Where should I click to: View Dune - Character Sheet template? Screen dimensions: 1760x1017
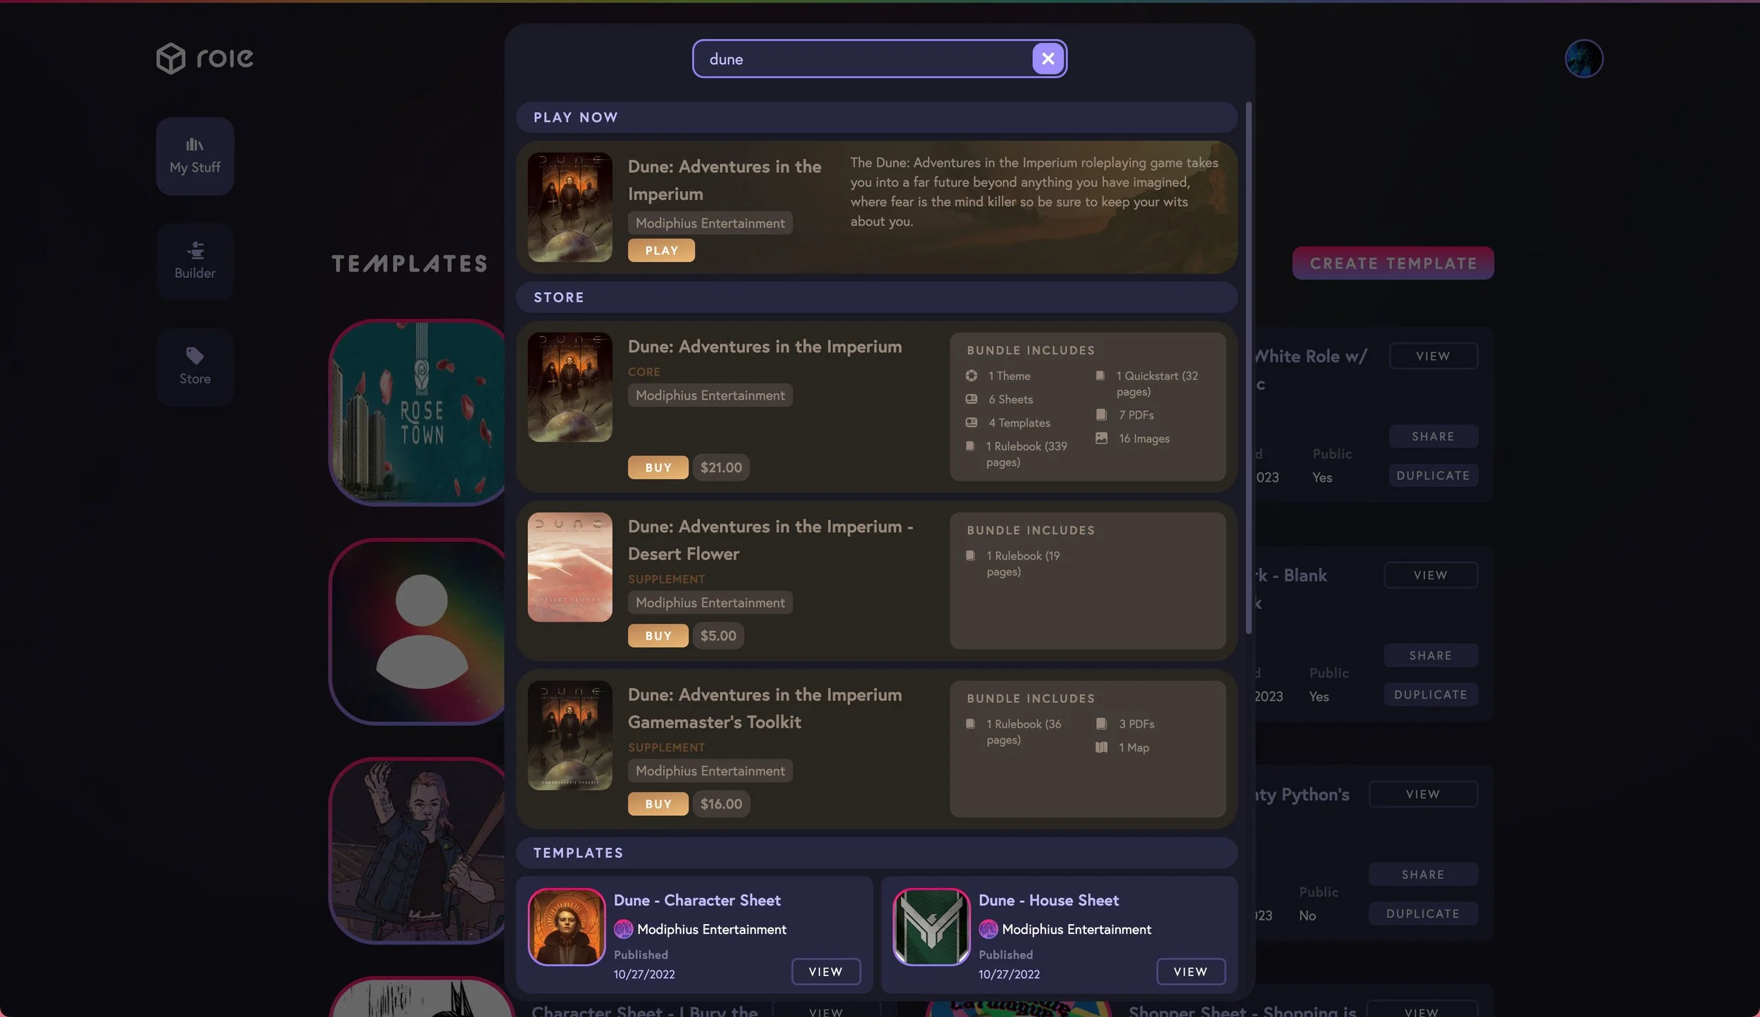(x=825, y=971)
